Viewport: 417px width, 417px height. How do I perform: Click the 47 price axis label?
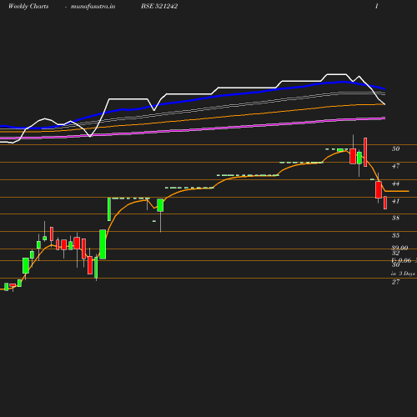[396, 166]
